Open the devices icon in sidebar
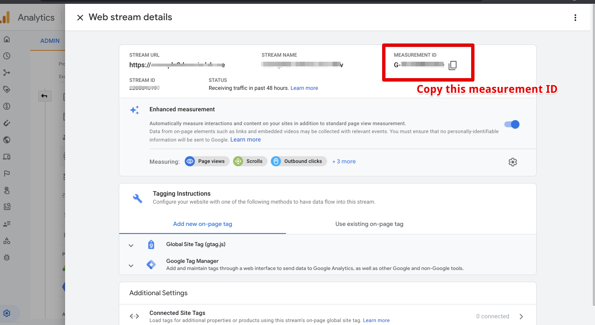 click(x=7, y=157)
